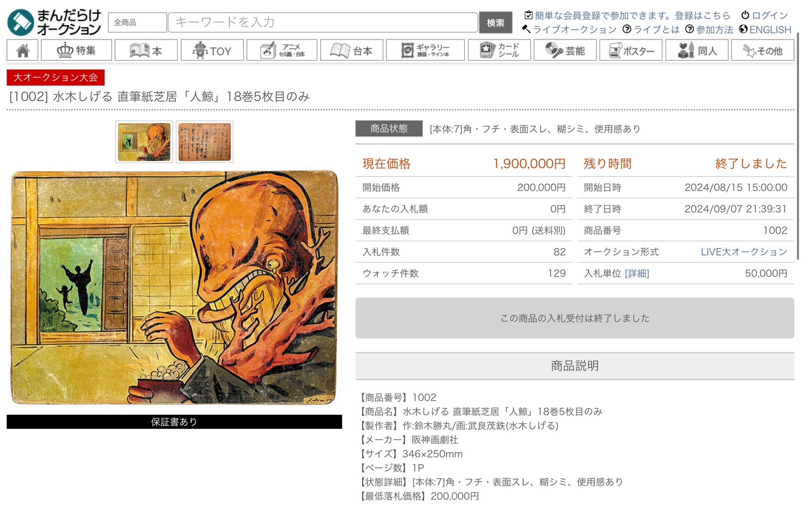Open the ライブオークション link
Screen dimensions: 801x507
(x=574, y=30)
